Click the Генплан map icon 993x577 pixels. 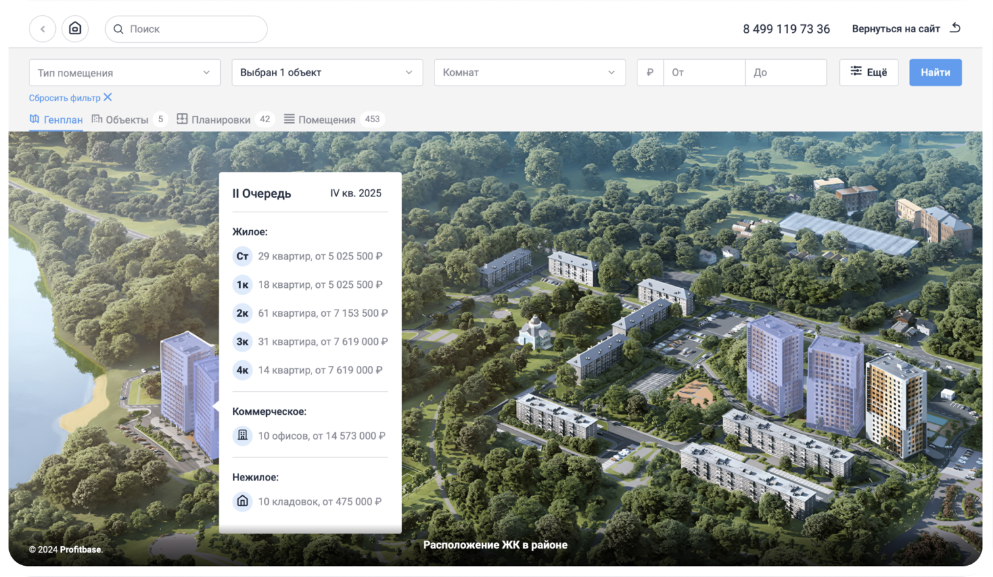[x=34, y=119]
